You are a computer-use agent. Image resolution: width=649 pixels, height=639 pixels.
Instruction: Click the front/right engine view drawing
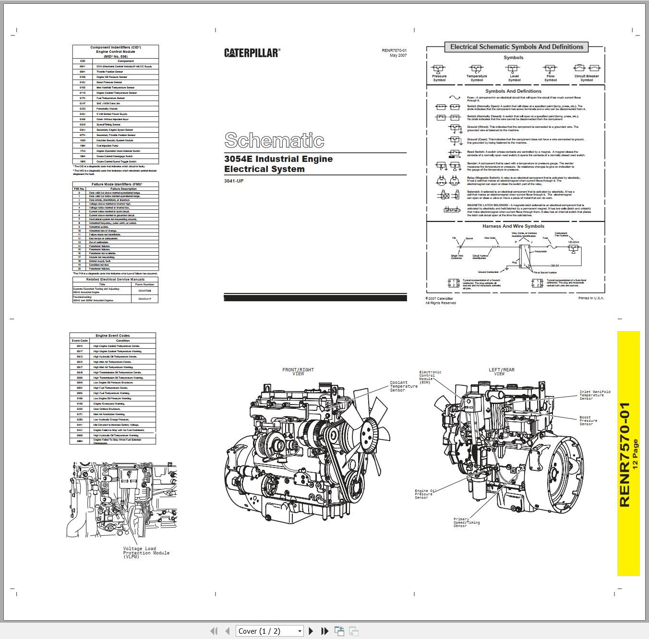[307, 453]
